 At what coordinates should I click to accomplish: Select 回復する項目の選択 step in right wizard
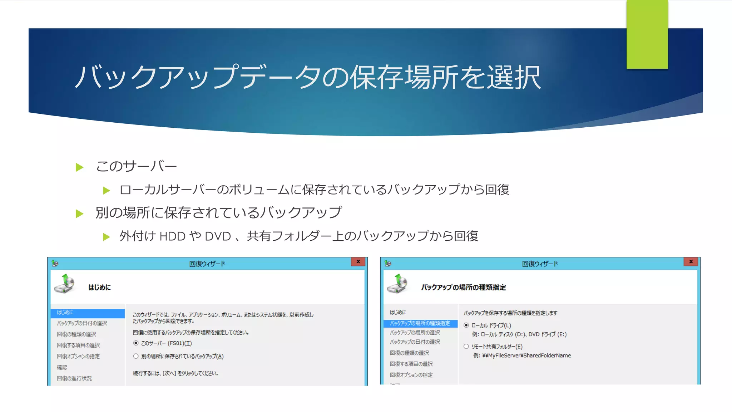[x=411, y=364]
